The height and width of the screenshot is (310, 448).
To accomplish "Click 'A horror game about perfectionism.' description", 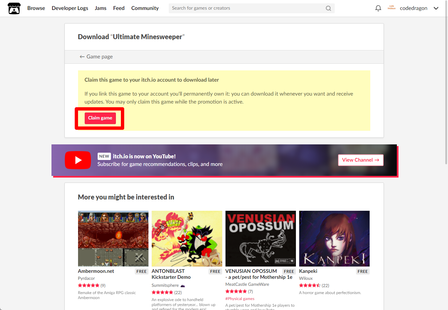I will click(x=330, y=293).
